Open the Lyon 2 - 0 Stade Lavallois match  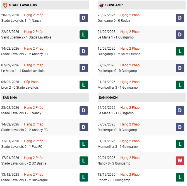20,88
